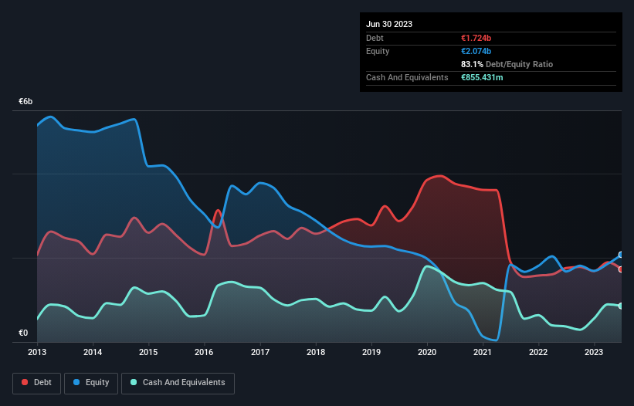Click the teal Cash end-point marker
634x406 pixels.
pyautogui.click(x=622, y=306)
